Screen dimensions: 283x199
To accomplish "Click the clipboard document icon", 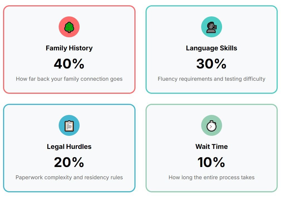I will pos(69,126).
